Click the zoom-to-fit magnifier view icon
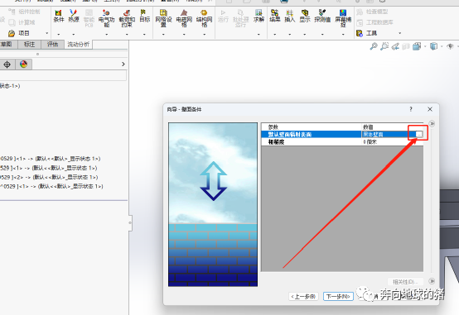This screenshot has height=315, width=459. click(374, 46)
